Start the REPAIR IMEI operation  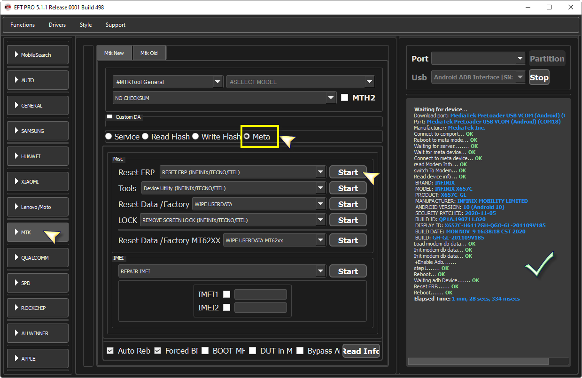tap(348, 271)
